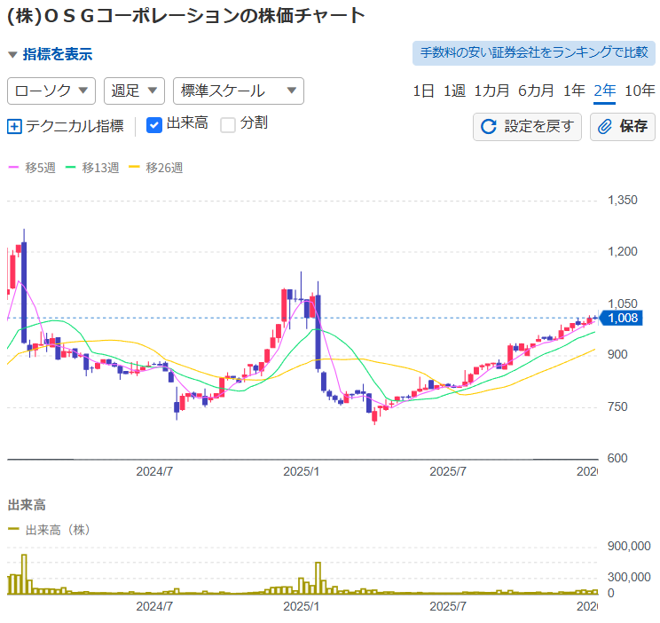
Task: Click the reload icon in 設定を戻す
Action: coord(488,127)
